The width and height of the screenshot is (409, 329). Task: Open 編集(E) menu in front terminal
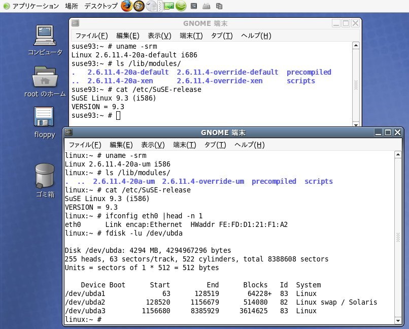[121, 145]
